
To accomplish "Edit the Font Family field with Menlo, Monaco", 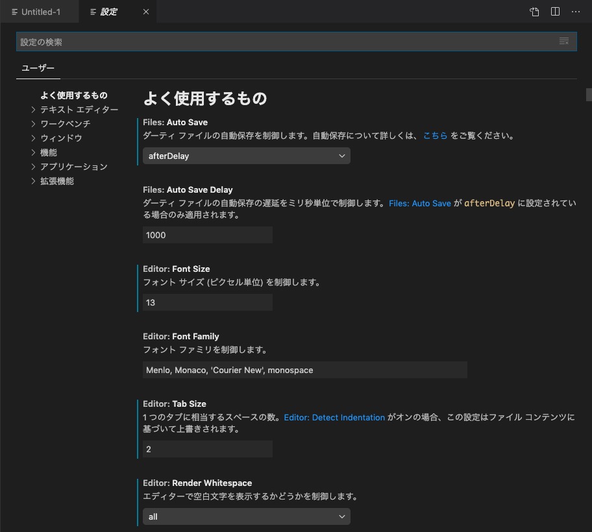I will pyautogui.click(x=305, y=370).
